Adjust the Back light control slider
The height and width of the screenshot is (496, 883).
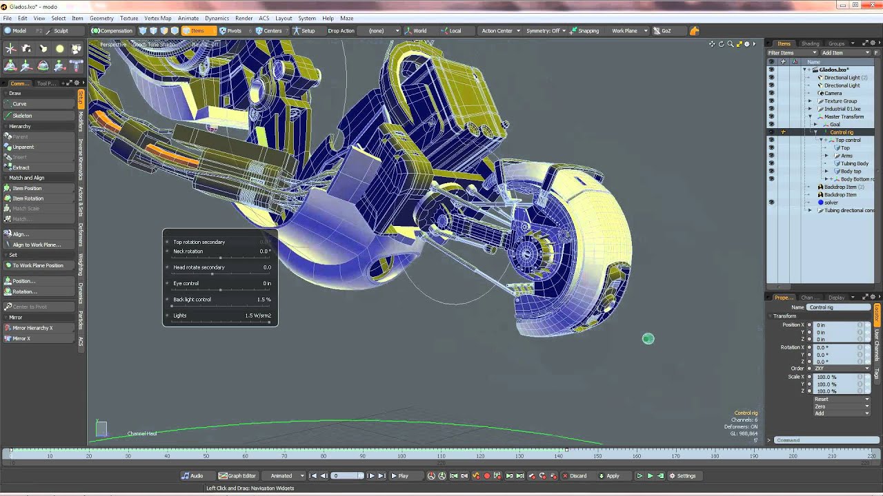pyautogui.click(x=221, y=305)
